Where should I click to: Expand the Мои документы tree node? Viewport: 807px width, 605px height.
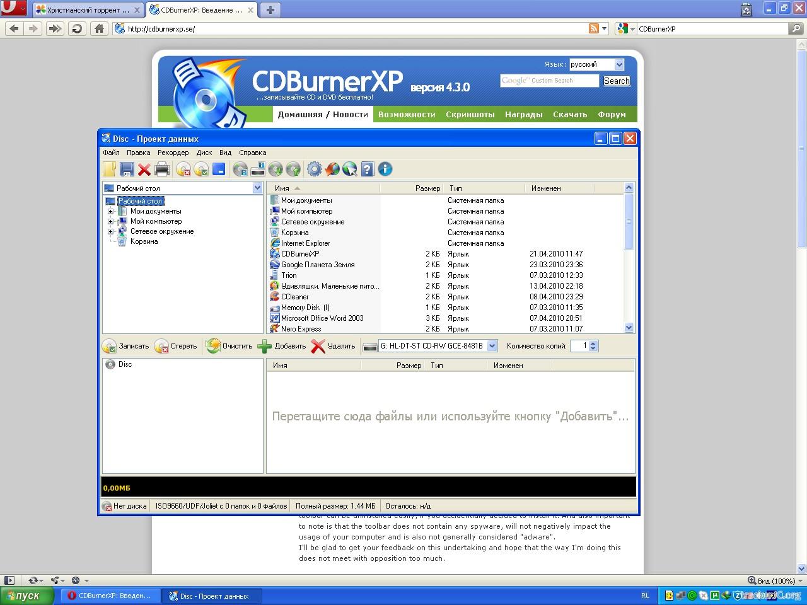(111, 212)
